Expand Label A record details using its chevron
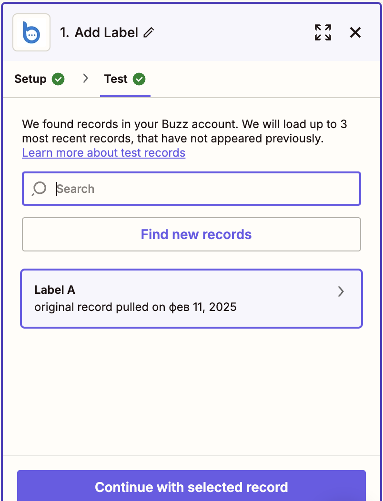Viewport: 383px width, 501px height. [341, 291]
